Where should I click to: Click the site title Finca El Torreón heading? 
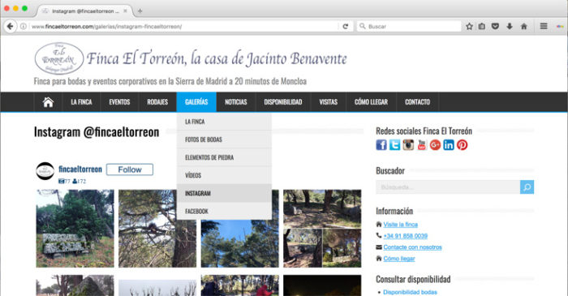pos(217,58)
